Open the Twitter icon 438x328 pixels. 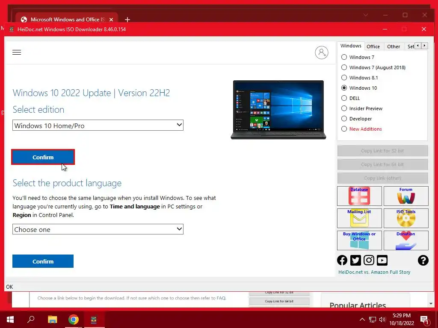click(x=355, y=260)
